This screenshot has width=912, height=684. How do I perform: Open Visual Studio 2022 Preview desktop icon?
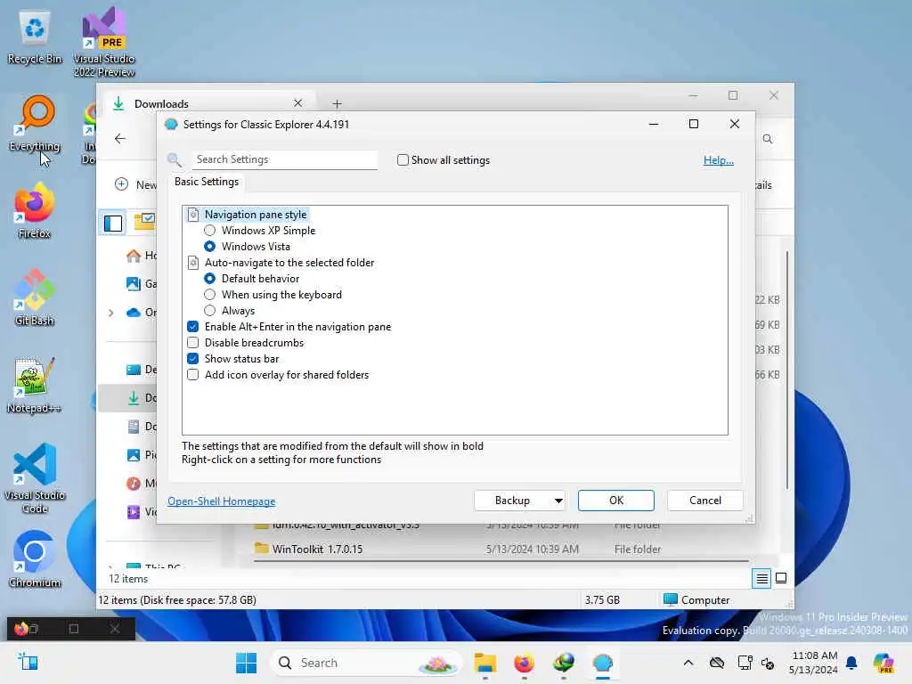tap(104, 42)
